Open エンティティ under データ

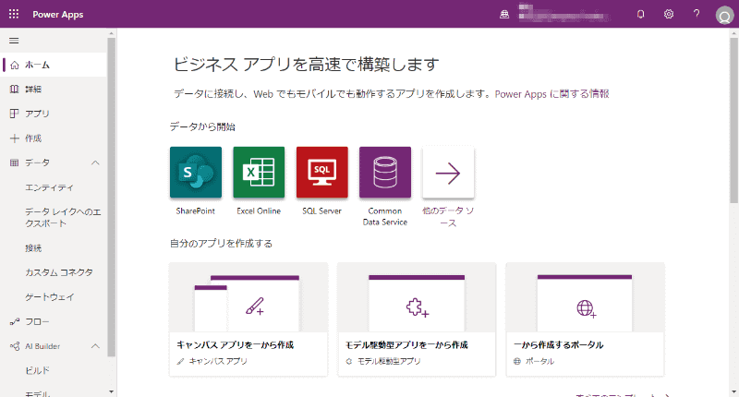coord(50,187)
